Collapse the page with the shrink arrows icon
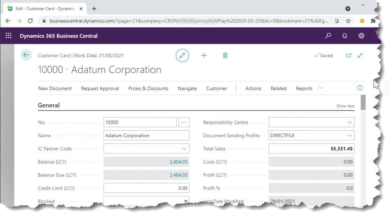Viewport: 392px width, 220px height. click(x=360, y=55)
